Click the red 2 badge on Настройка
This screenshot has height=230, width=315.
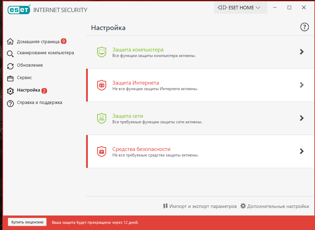[x=44, y=91]
